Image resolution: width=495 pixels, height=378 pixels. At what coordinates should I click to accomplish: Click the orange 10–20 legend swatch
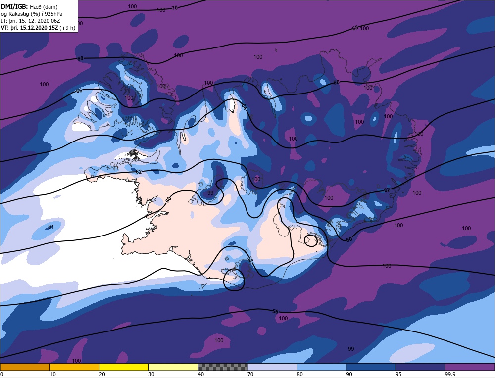tap(75, 367)
